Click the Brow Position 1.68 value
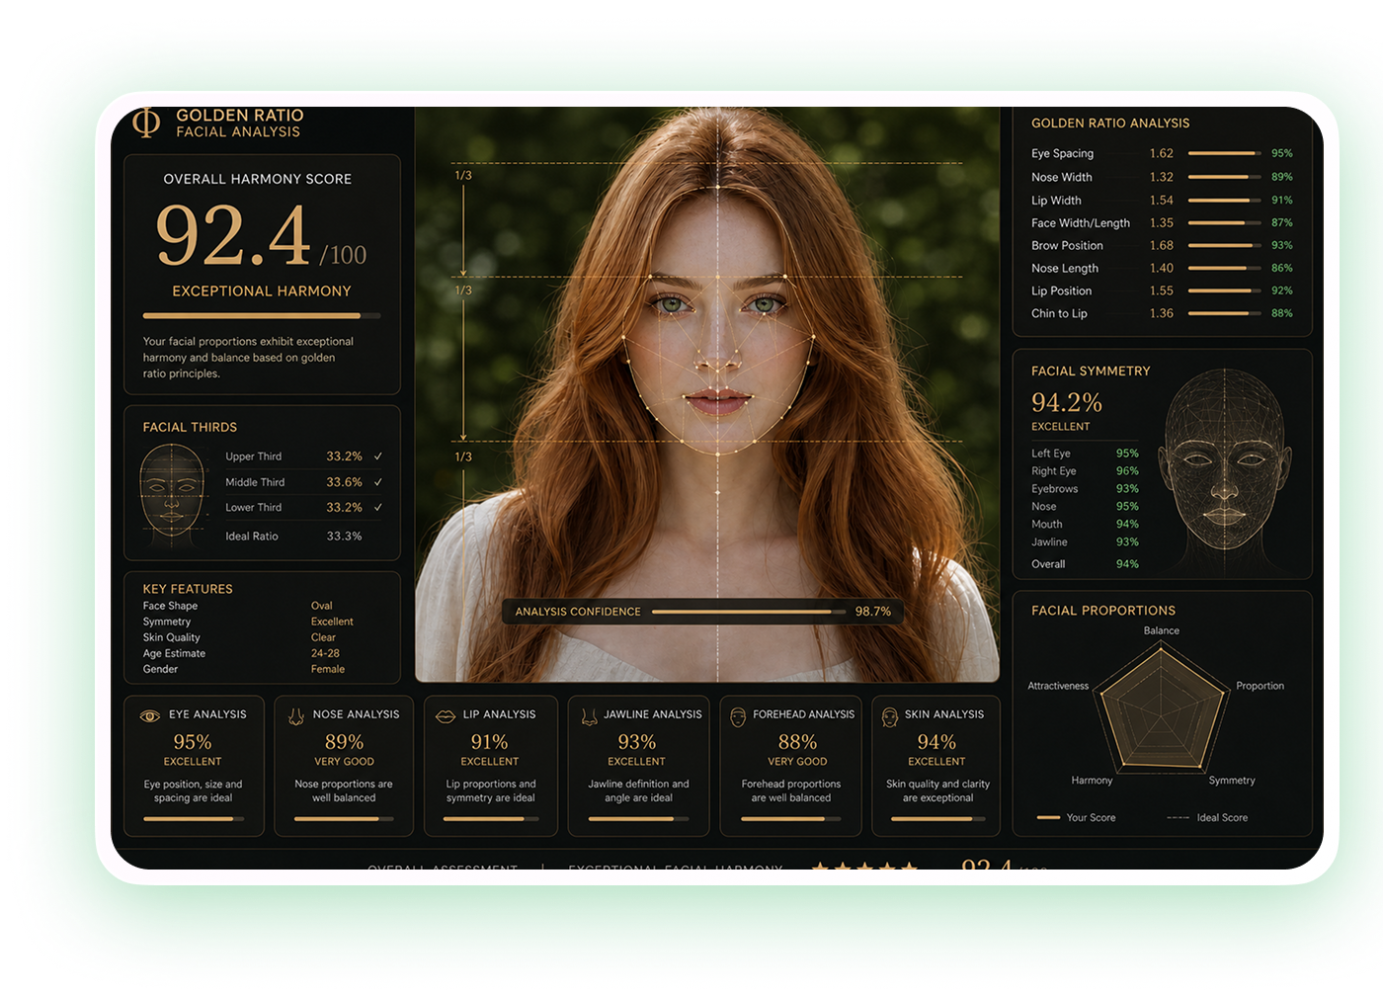 point(1162,245)
